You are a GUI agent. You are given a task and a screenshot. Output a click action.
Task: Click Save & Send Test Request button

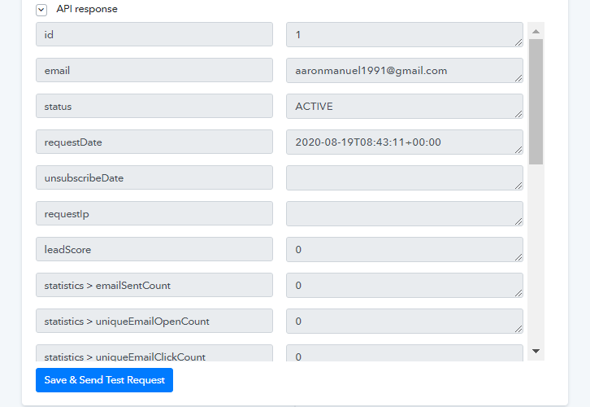click(x=104, y=380)
